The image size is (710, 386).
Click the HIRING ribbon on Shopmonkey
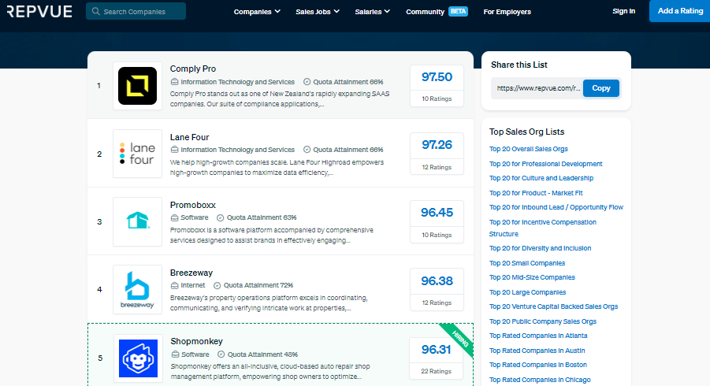pos(459,339)
